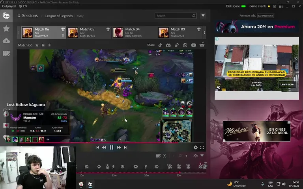
Task: Open weather widget showing 15°C Despejado
Action: click(x=237, y=184)
